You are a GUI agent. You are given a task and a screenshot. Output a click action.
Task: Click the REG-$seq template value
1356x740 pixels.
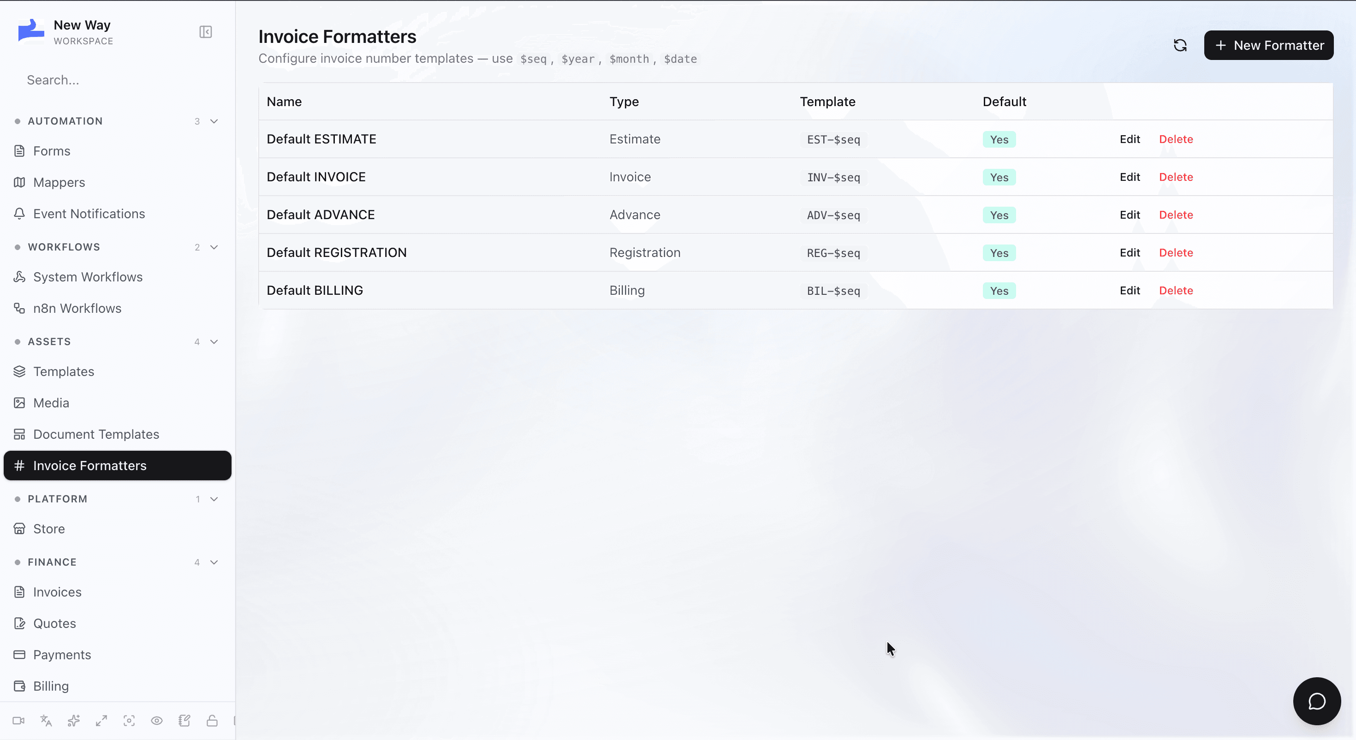(x=833, y=253)
